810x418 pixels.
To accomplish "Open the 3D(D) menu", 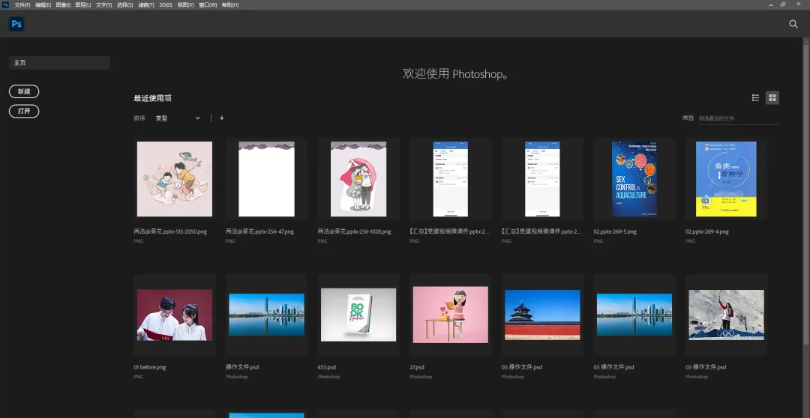I will (166, 4).
